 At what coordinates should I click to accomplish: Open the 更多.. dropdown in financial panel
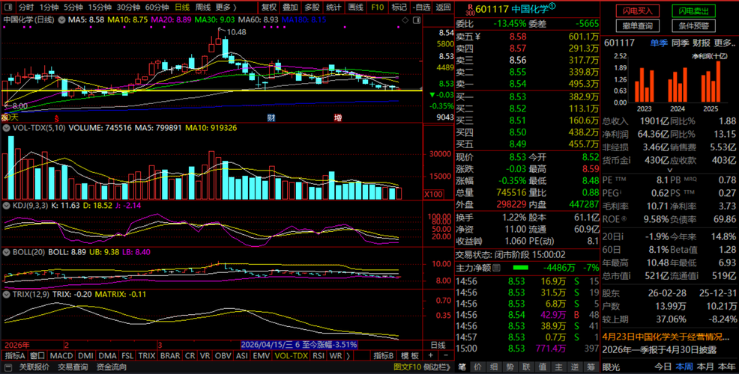725,43
